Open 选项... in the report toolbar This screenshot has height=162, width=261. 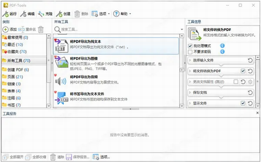tap(101, 157)
